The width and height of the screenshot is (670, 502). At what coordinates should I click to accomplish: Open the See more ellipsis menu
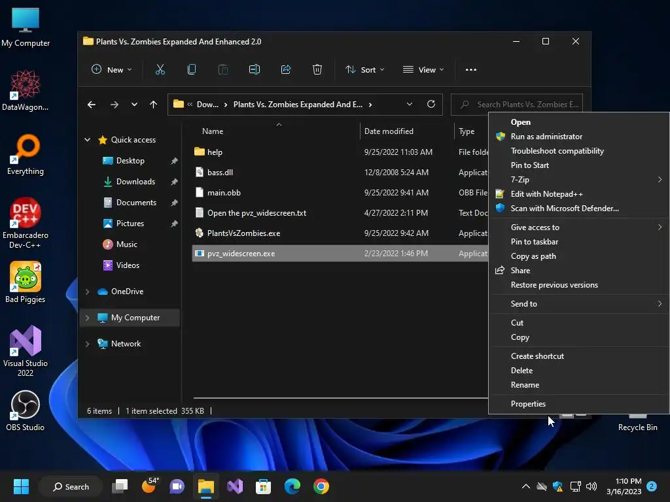point(471,69)
